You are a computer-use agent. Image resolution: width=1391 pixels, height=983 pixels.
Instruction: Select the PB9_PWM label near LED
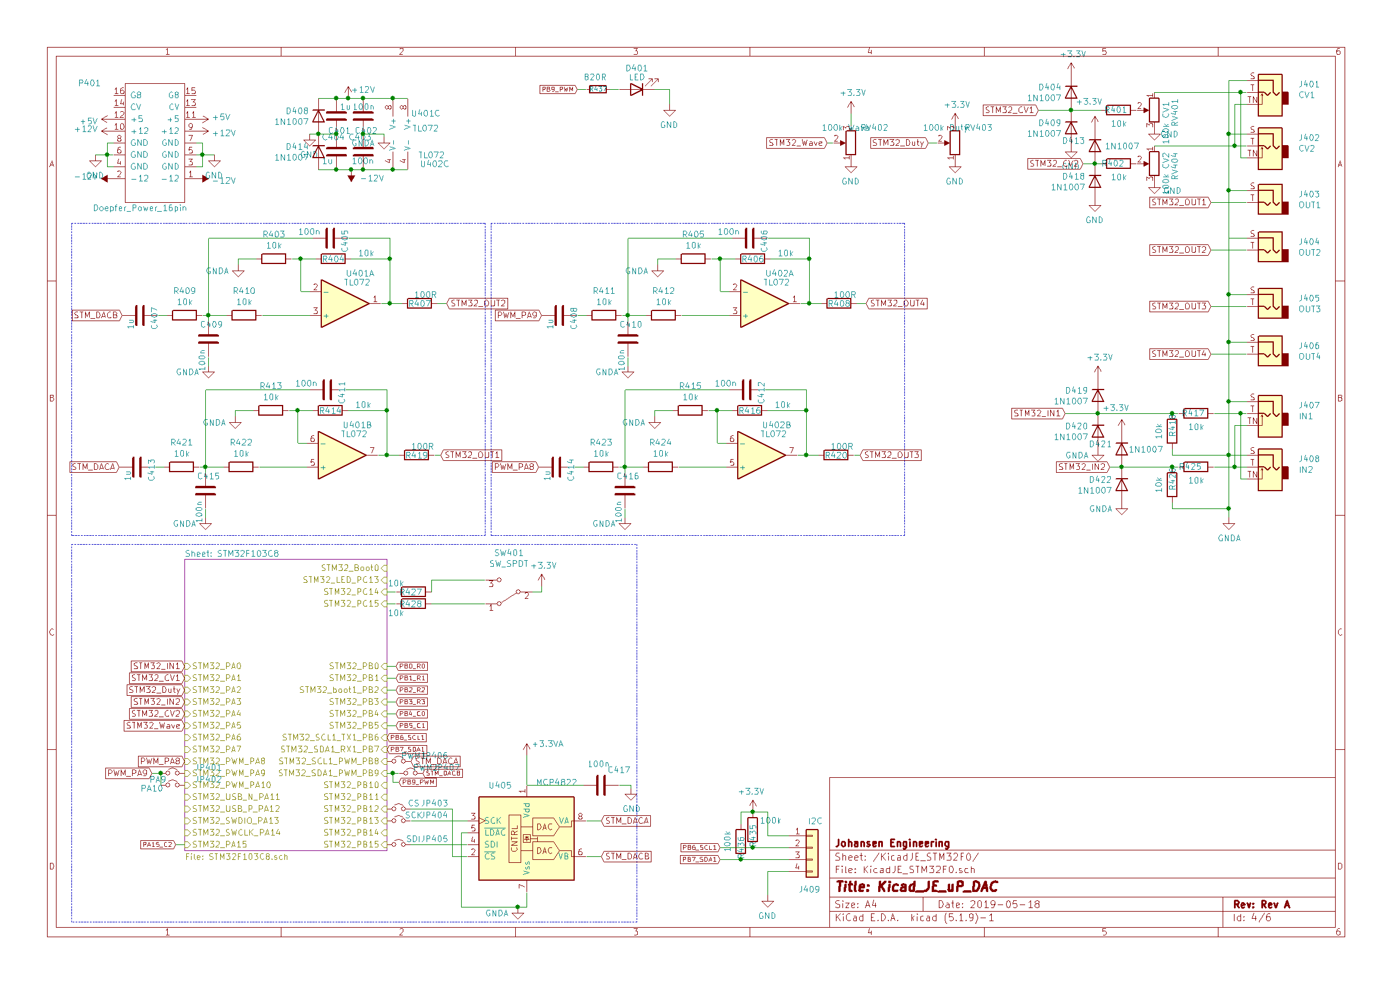point(557,90)
